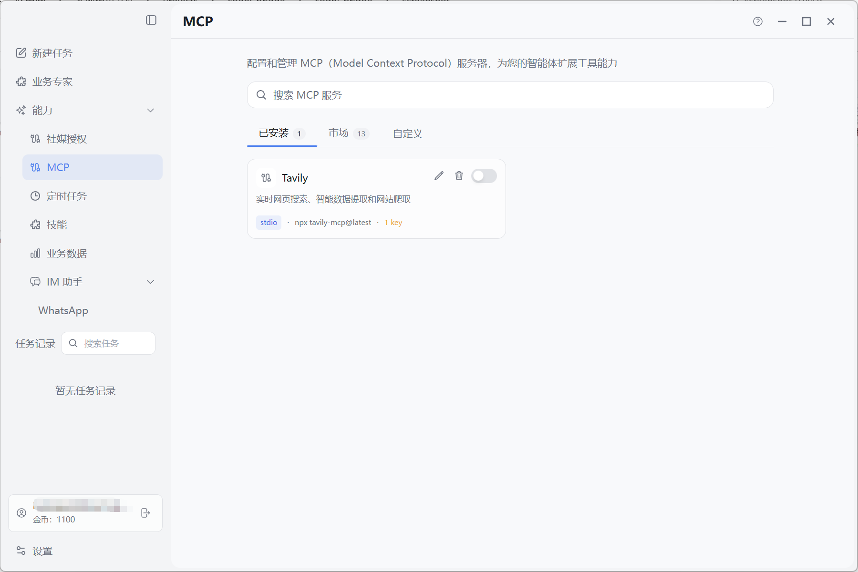
Task: Focus the 搜索任务 search field
Action: tap(108, 343)
